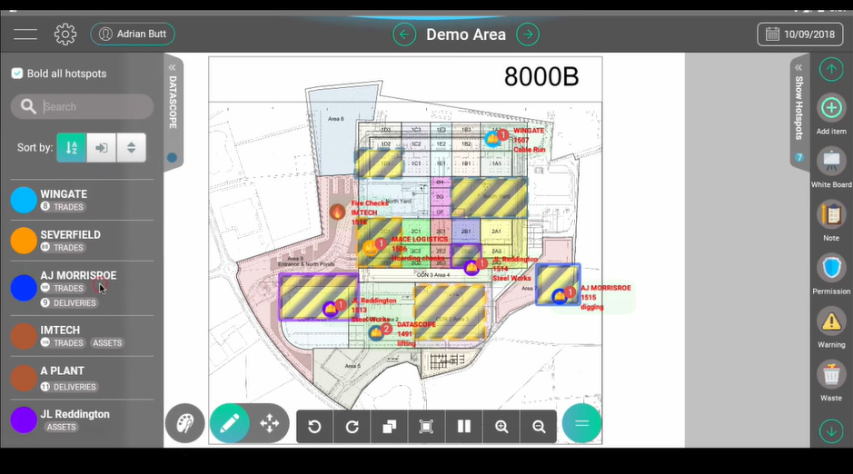Expand the Show Hotspots panel

point(798,68)
